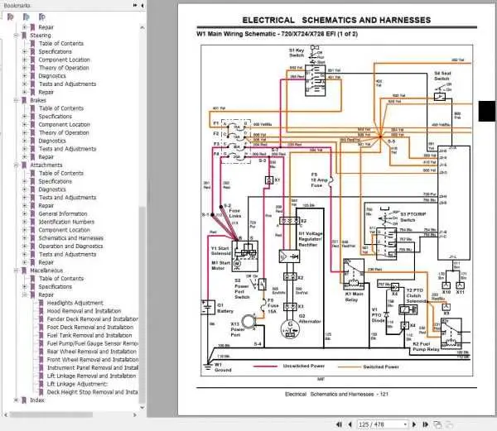Collapse the Bookmarks panel with the left-arrow icon
The width and height of the screenshot is (497, 431).
142,6
